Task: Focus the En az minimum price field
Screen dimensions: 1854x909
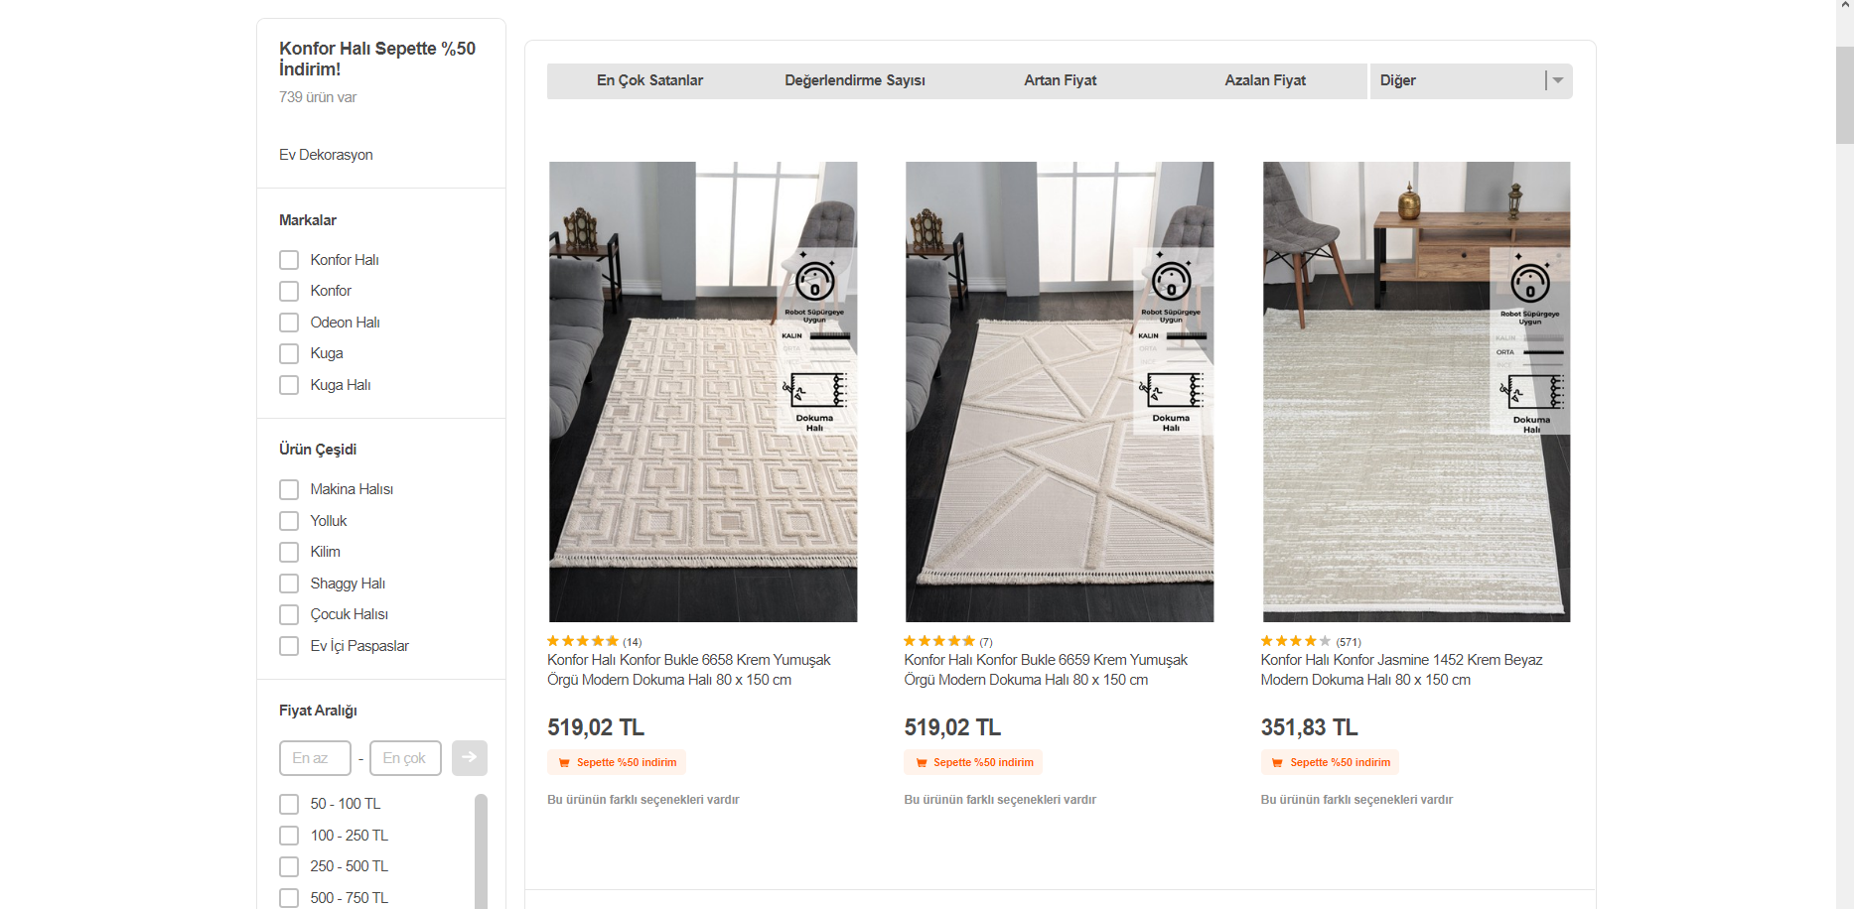Action: (x=315, y=758)
